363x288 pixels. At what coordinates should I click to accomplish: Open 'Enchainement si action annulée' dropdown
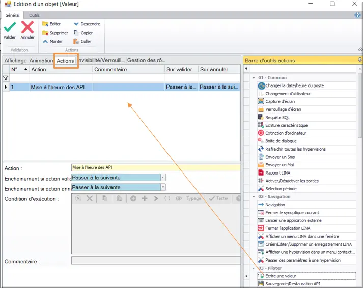(x=163, y=187)
